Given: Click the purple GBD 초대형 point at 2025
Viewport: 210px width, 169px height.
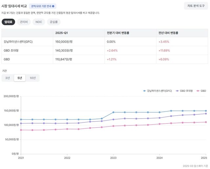Looking at the screenshot, I should [x=206, y=114].
